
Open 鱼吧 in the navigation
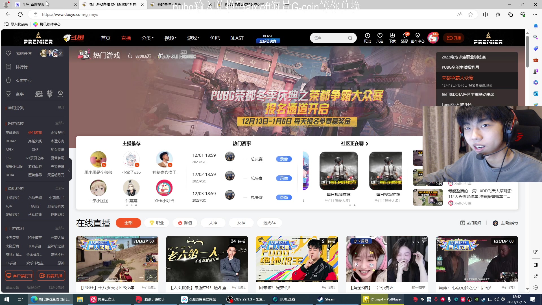[215, 38]
